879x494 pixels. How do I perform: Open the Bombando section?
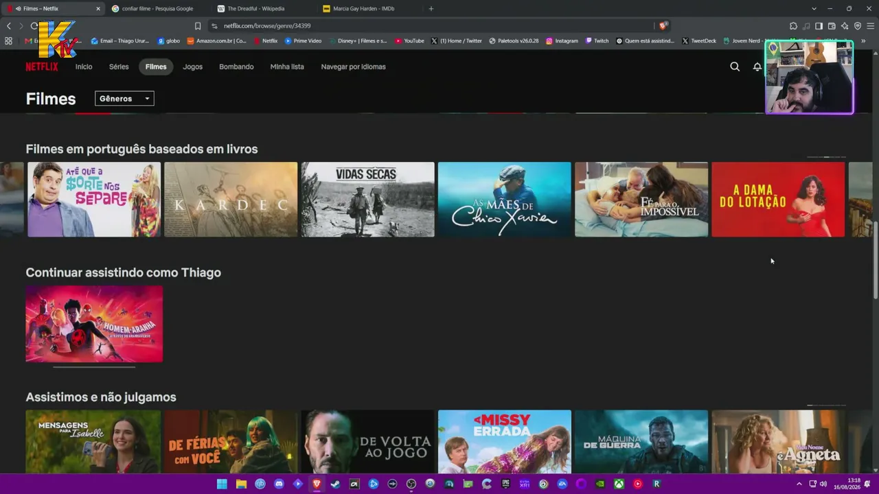point(236,67)
